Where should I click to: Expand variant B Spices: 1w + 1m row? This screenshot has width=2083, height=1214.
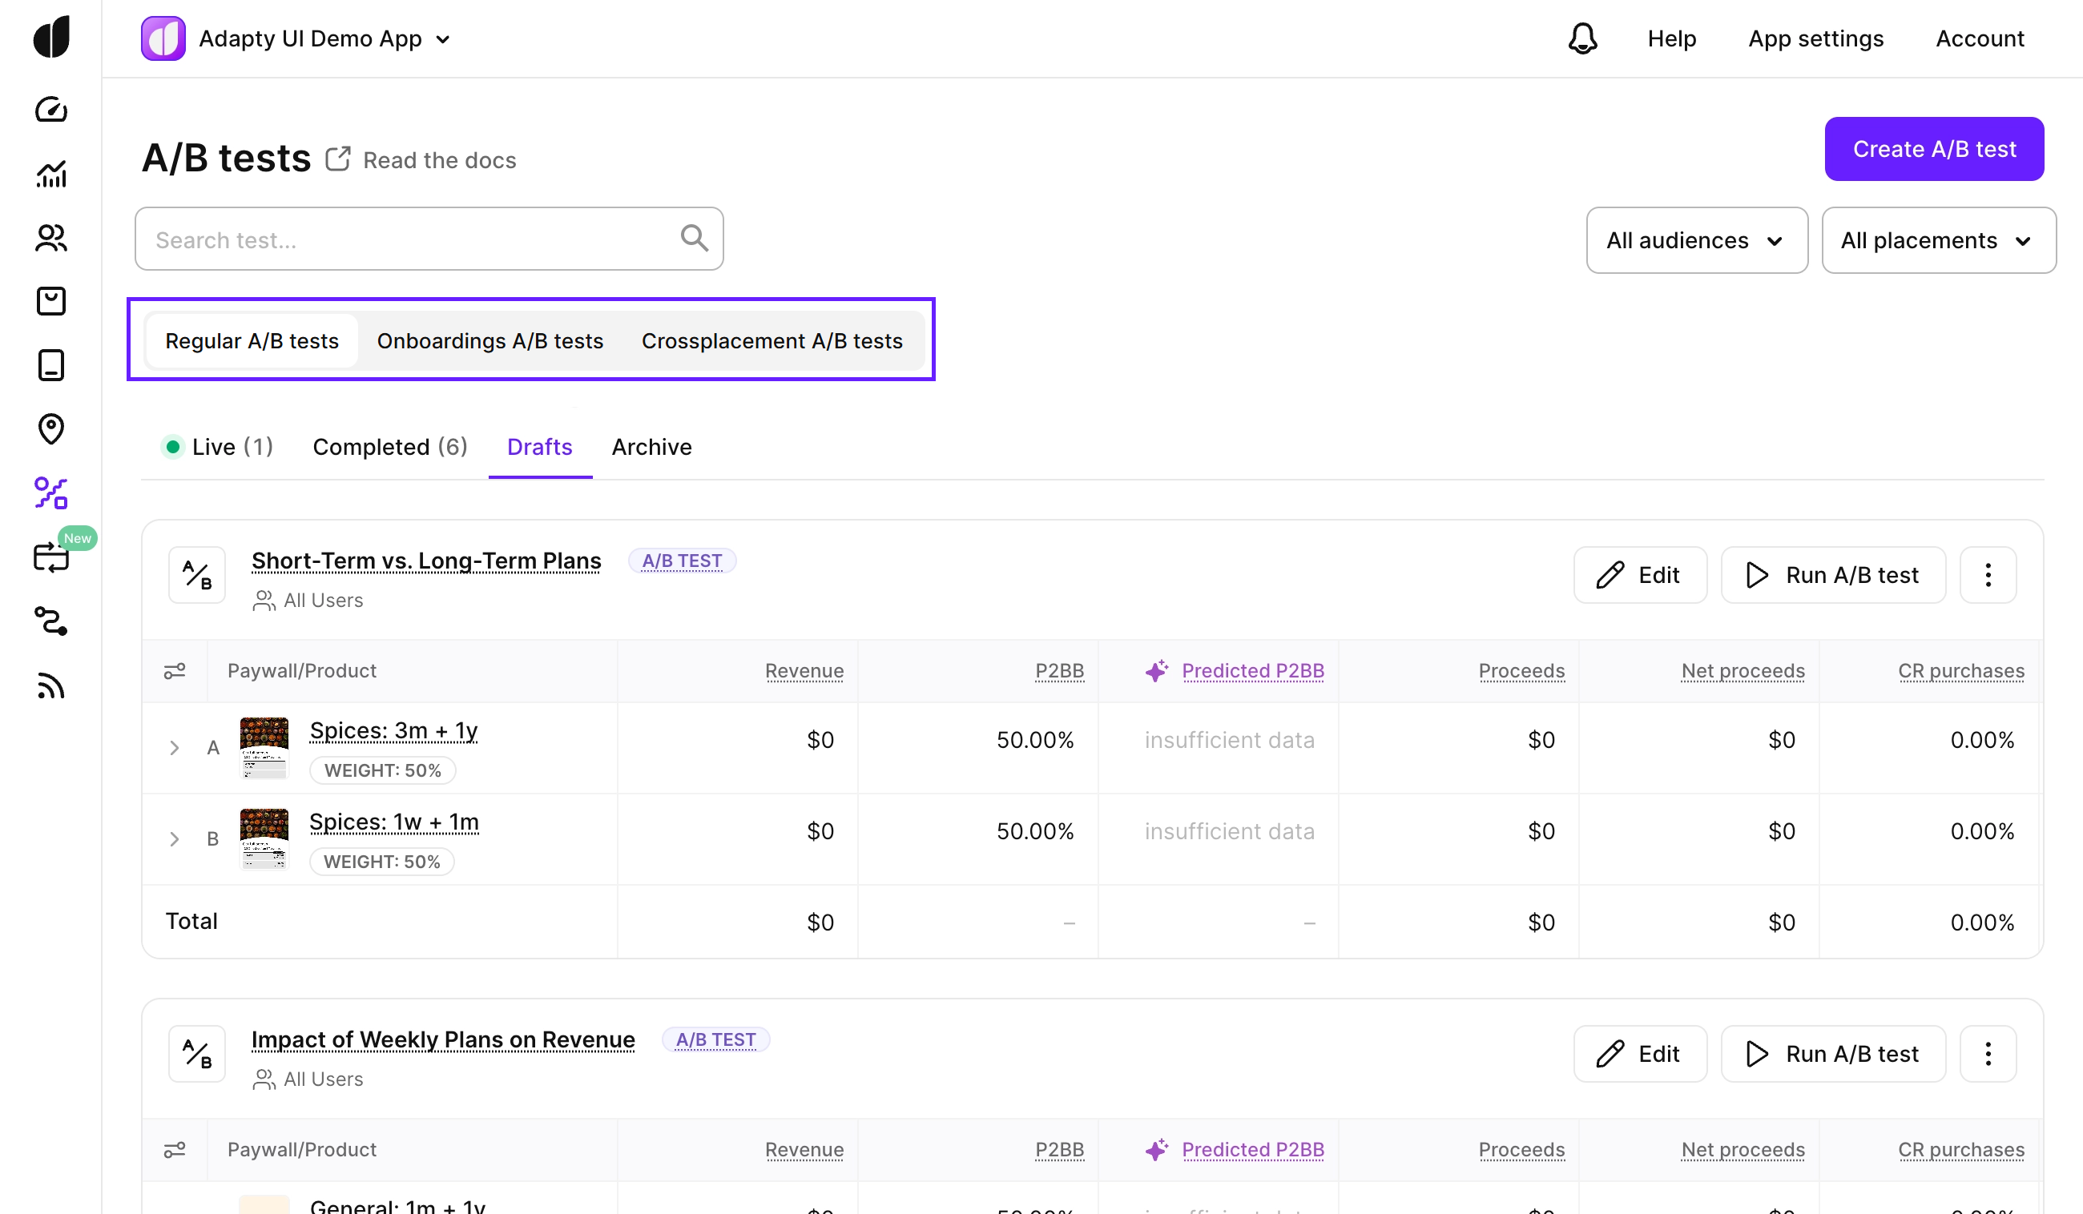(x=175, y=838)
